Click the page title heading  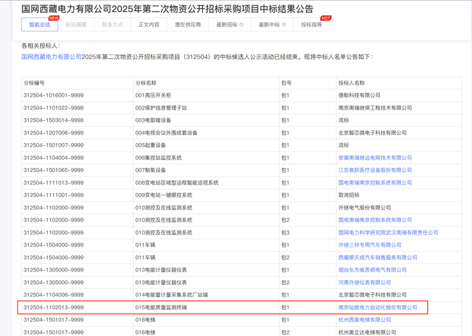click(x=167, y=9)
